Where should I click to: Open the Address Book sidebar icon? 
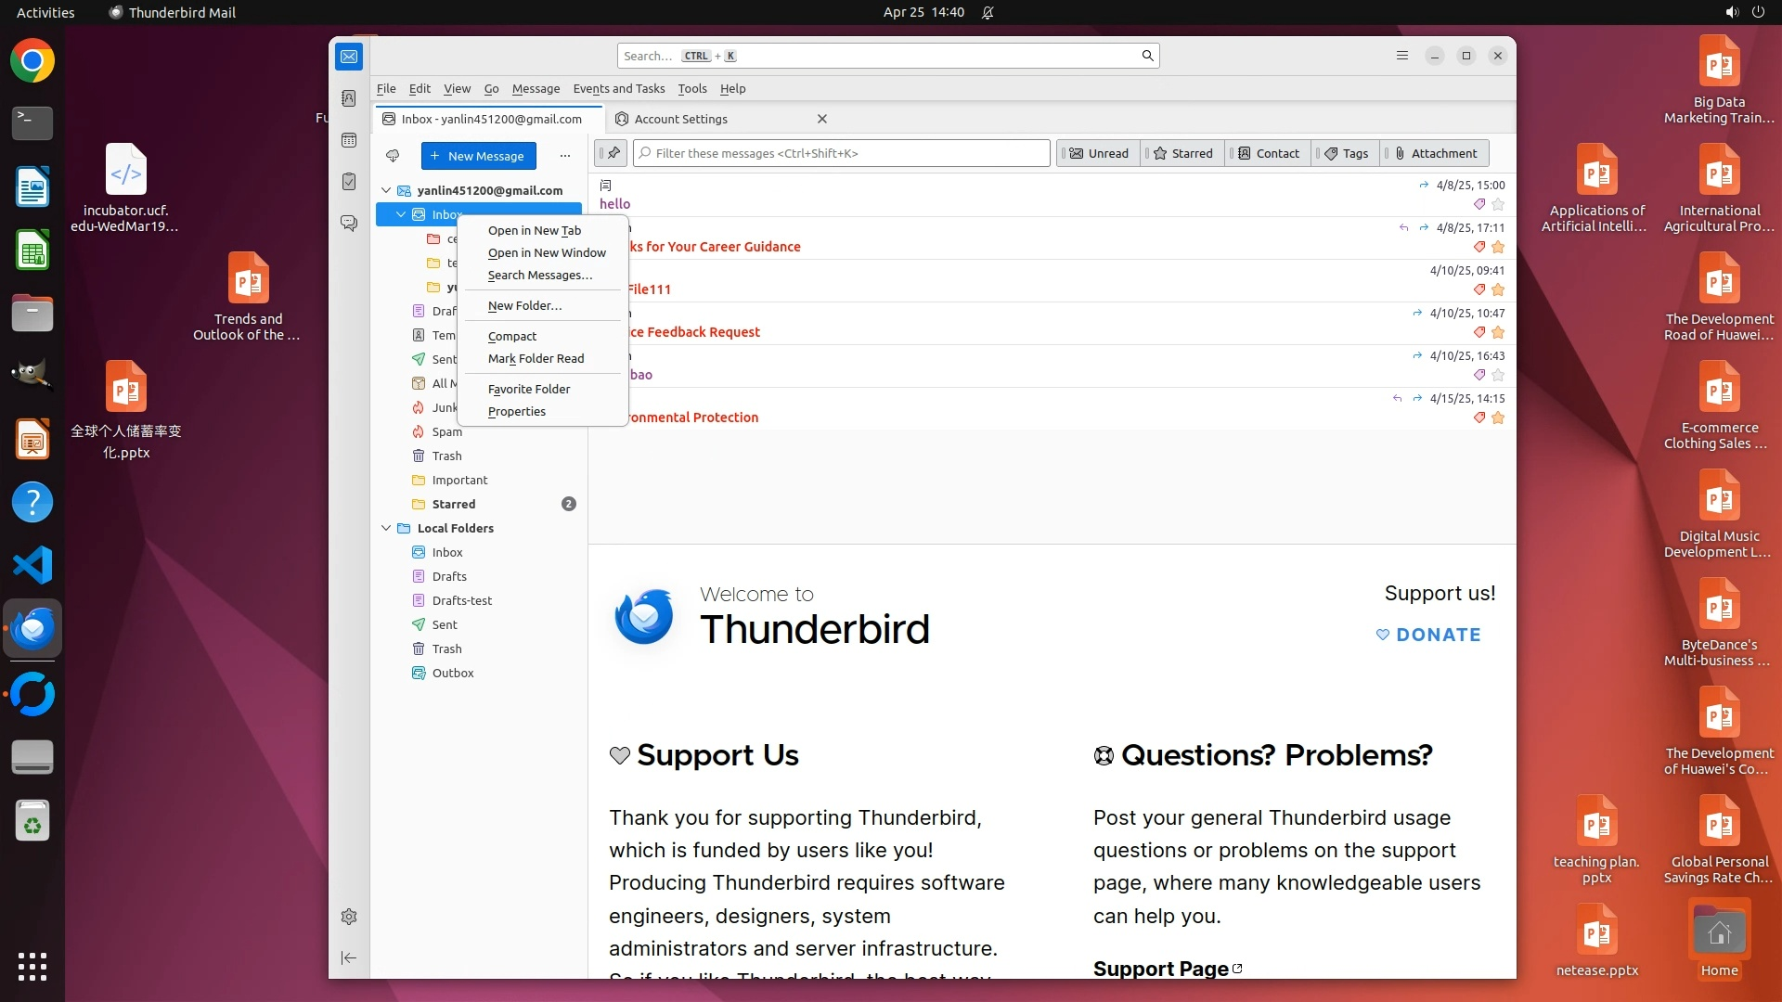349,98
